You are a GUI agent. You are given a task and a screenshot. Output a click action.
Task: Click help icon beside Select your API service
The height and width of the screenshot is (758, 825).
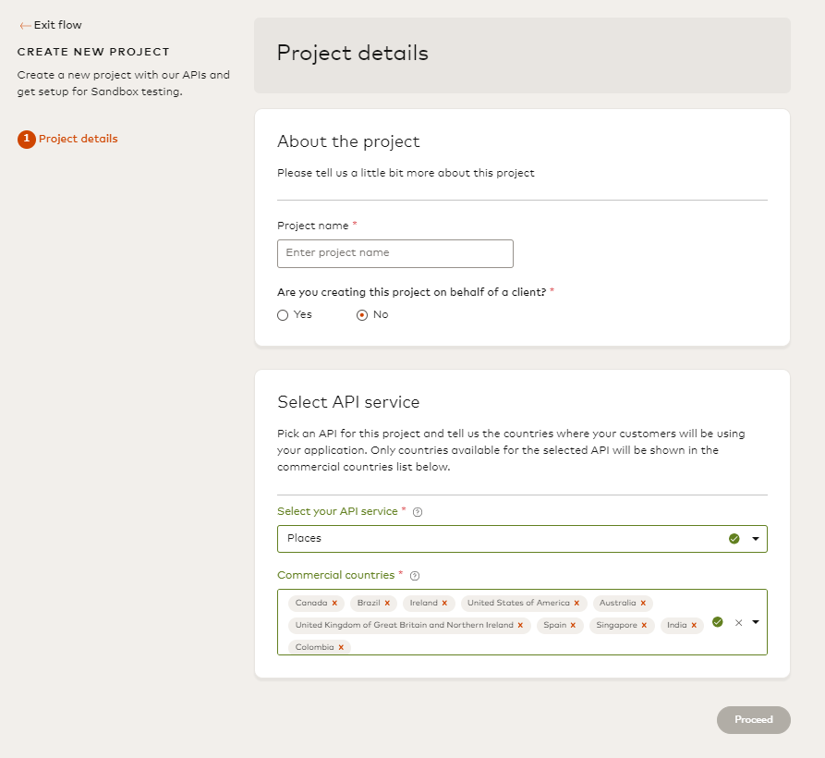click(x=418, y=512)
